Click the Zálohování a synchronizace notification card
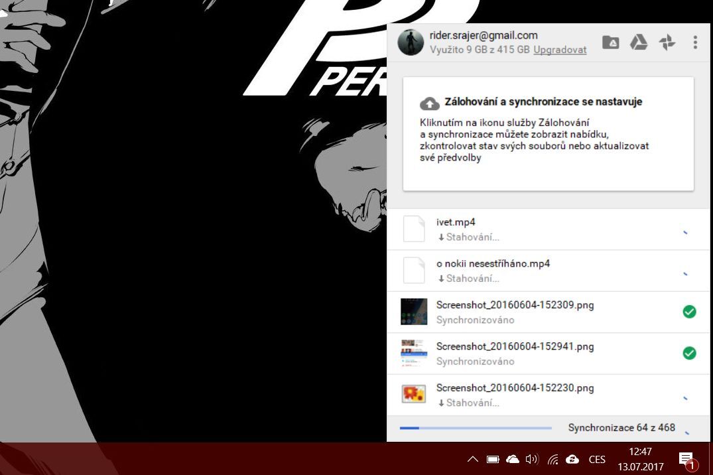 coord(548,133)
